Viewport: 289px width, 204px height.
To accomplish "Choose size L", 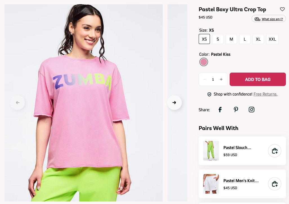I will coord(245,39).
